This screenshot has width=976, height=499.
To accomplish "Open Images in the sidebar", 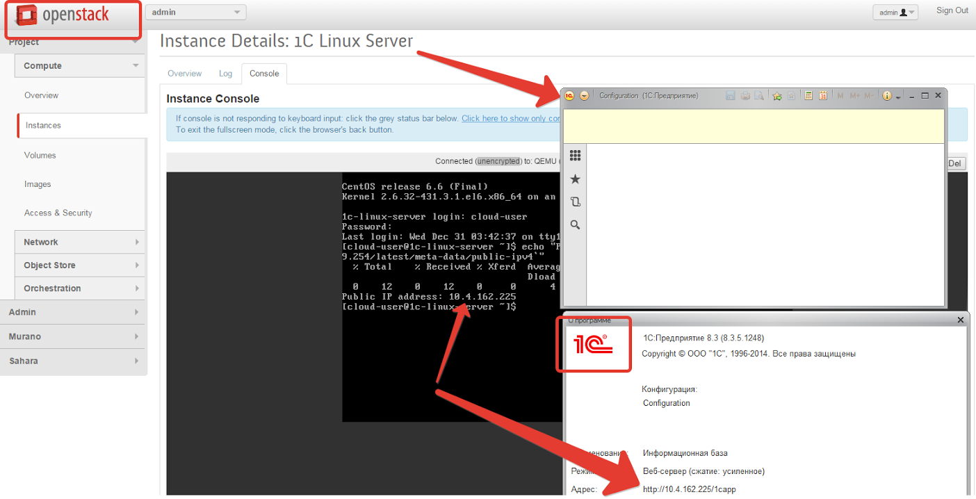I will pyautogui.click(x=38, y=184).
